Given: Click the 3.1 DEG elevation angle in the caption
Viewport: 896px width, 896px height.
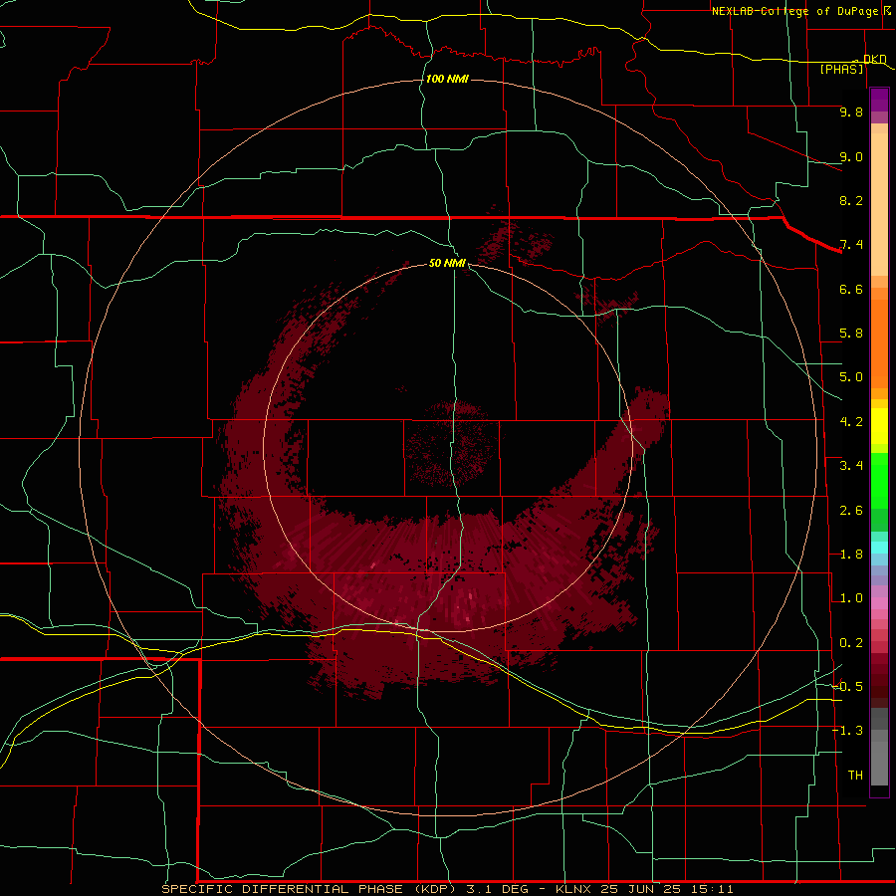Looking at the screenshot, I should [x=496, y=889].
